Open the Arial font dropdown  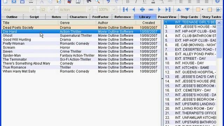pos(33,9)
